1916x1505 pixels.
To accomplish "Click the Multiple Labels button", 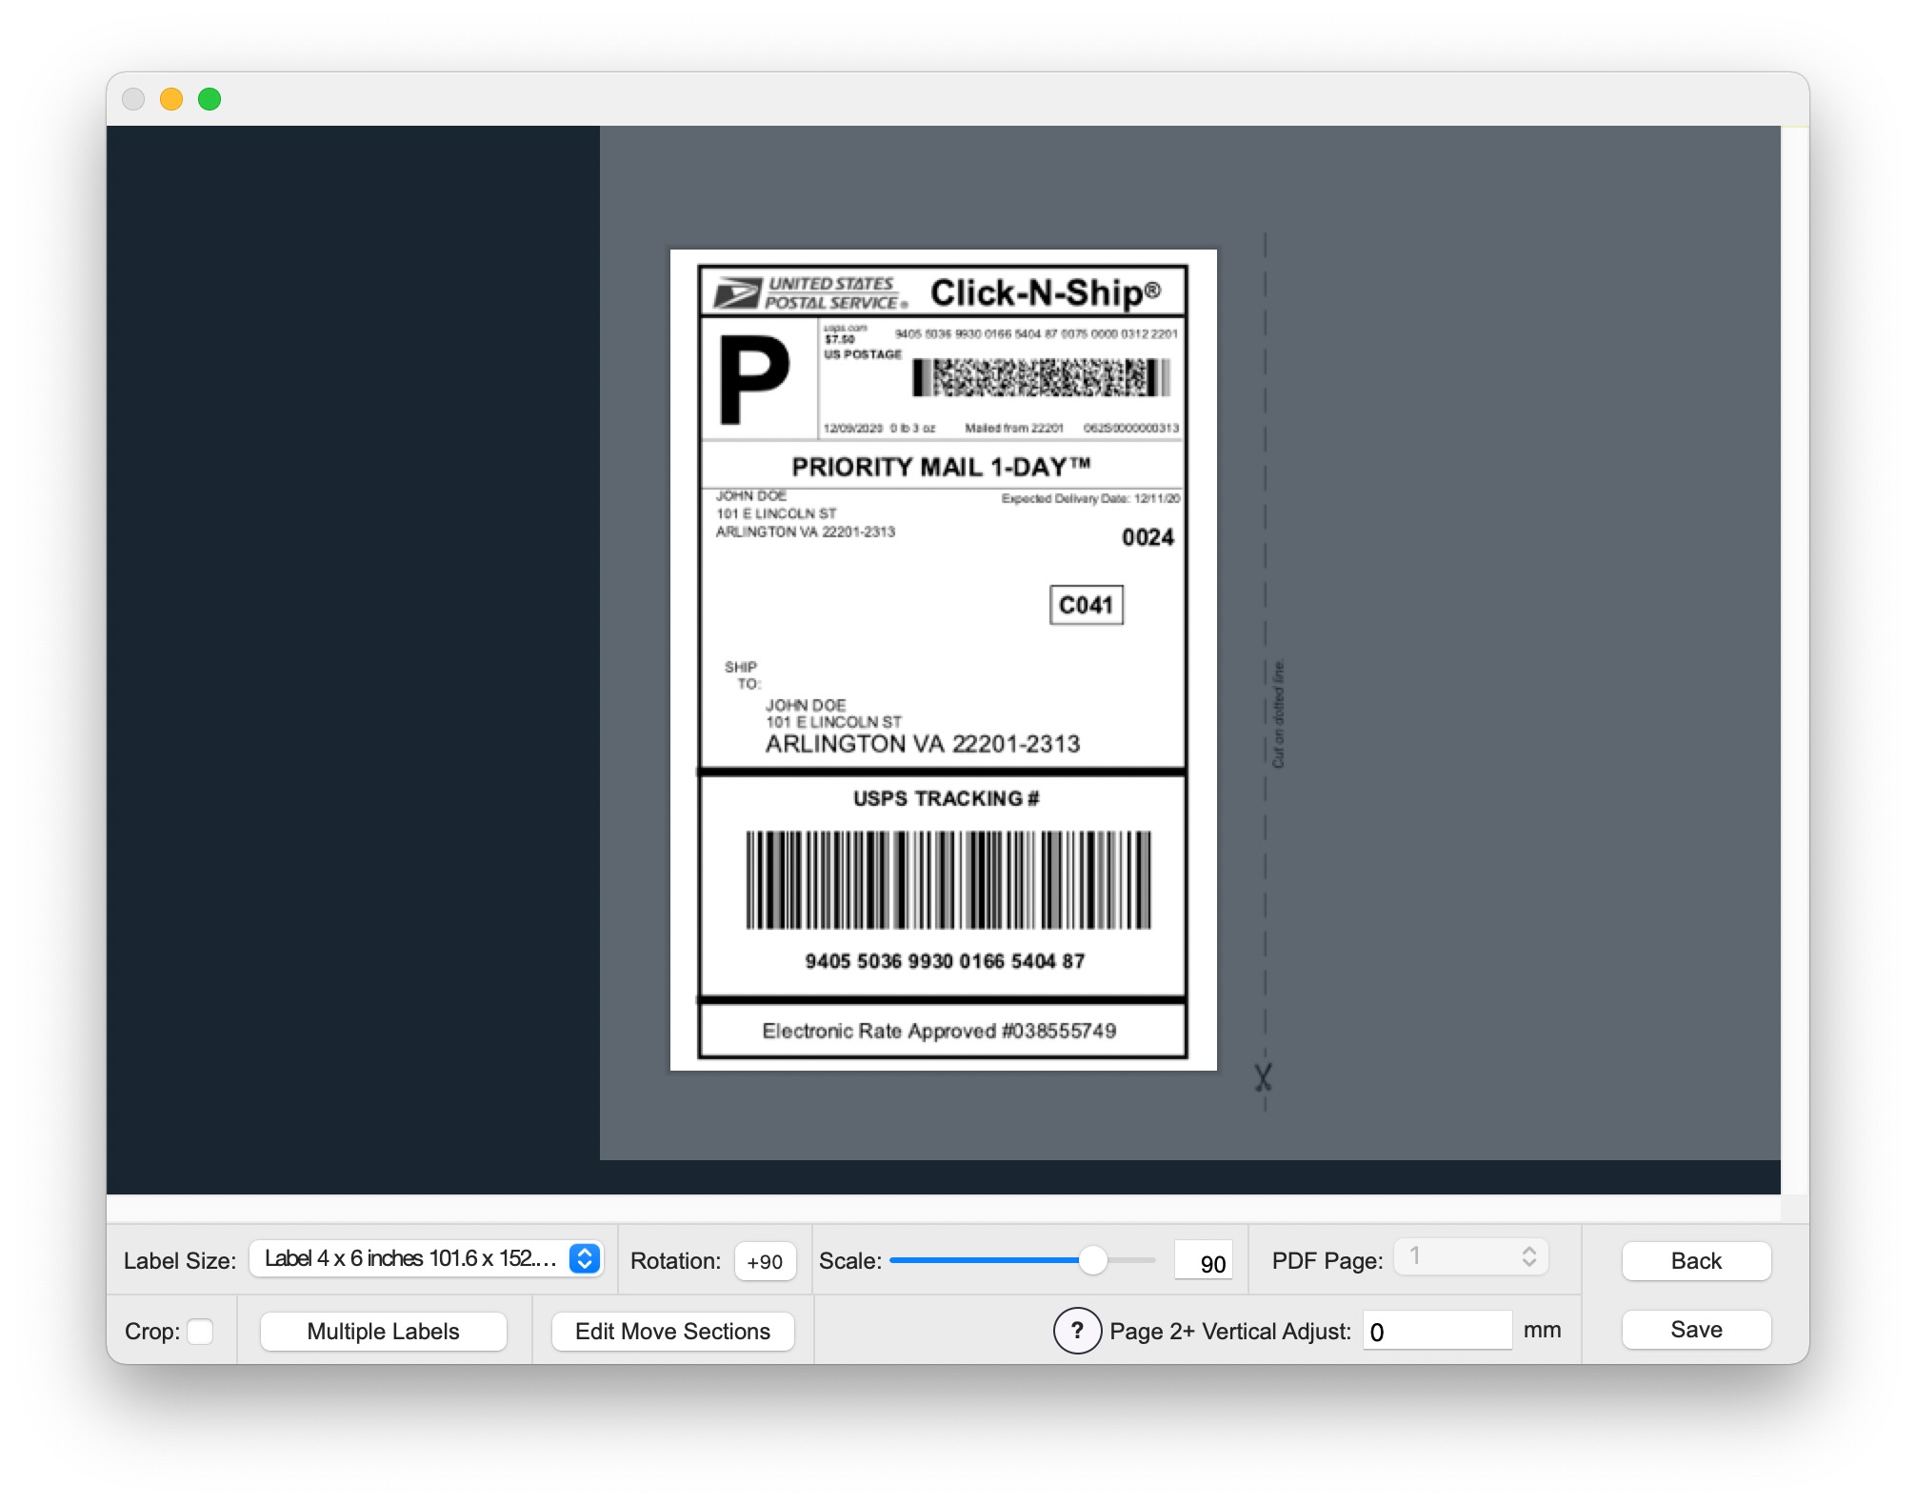I will coord(383,1331).
